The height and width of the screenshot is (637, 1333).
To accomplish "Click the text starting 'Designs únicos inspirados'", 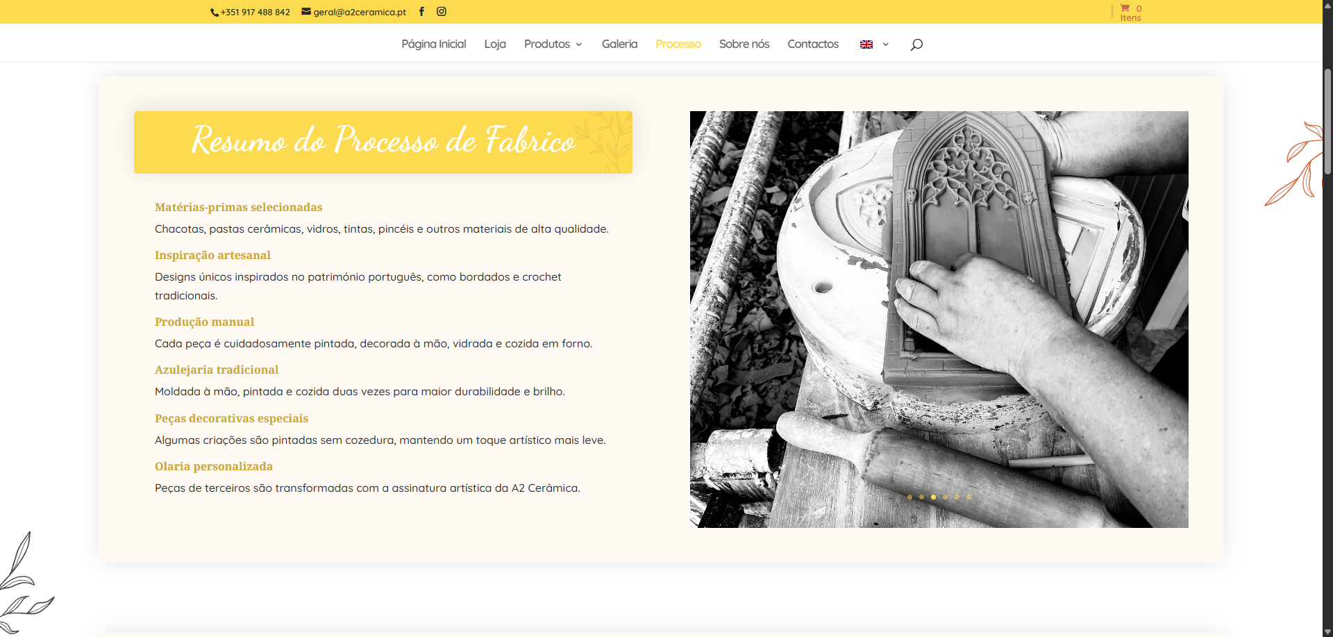I will click(x=358, y=286).
